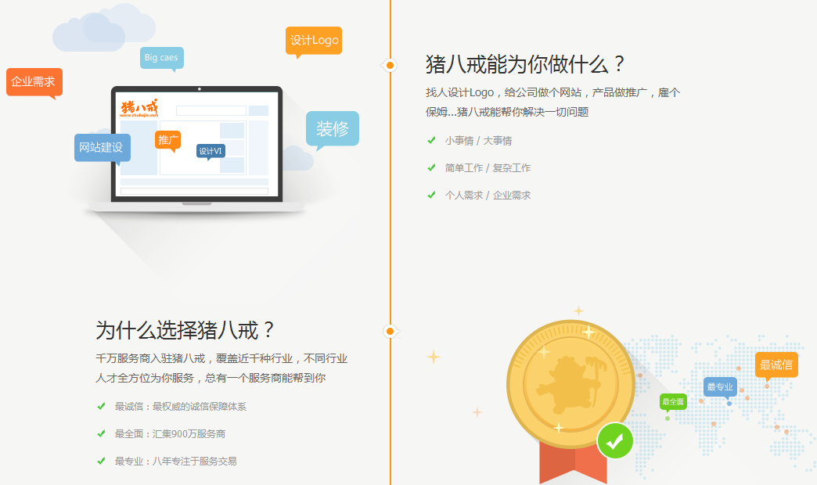Click the lower orange timeline dot

[390, 332]
